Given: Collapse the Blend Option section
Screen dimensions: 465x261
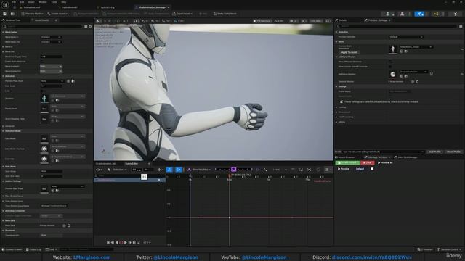Looking at the screenshot, I should 3,32.
